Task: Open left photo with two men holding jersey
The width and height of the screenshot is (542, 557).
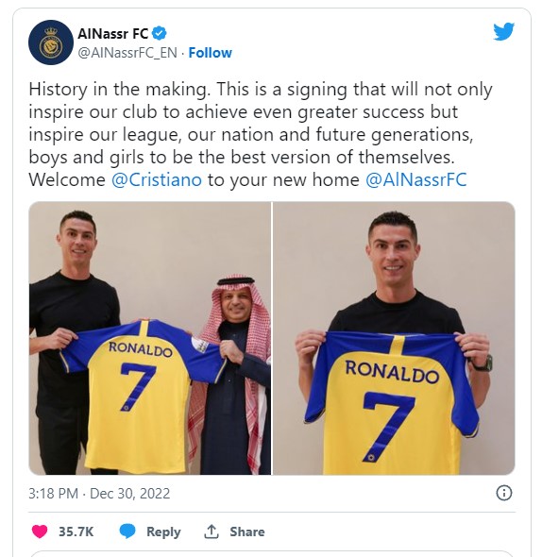Action: coord(149,338)
